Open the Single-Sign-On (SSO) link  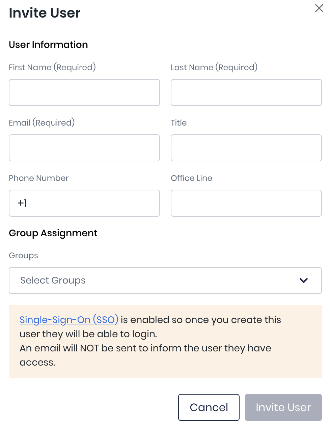(x=69, y=320)
